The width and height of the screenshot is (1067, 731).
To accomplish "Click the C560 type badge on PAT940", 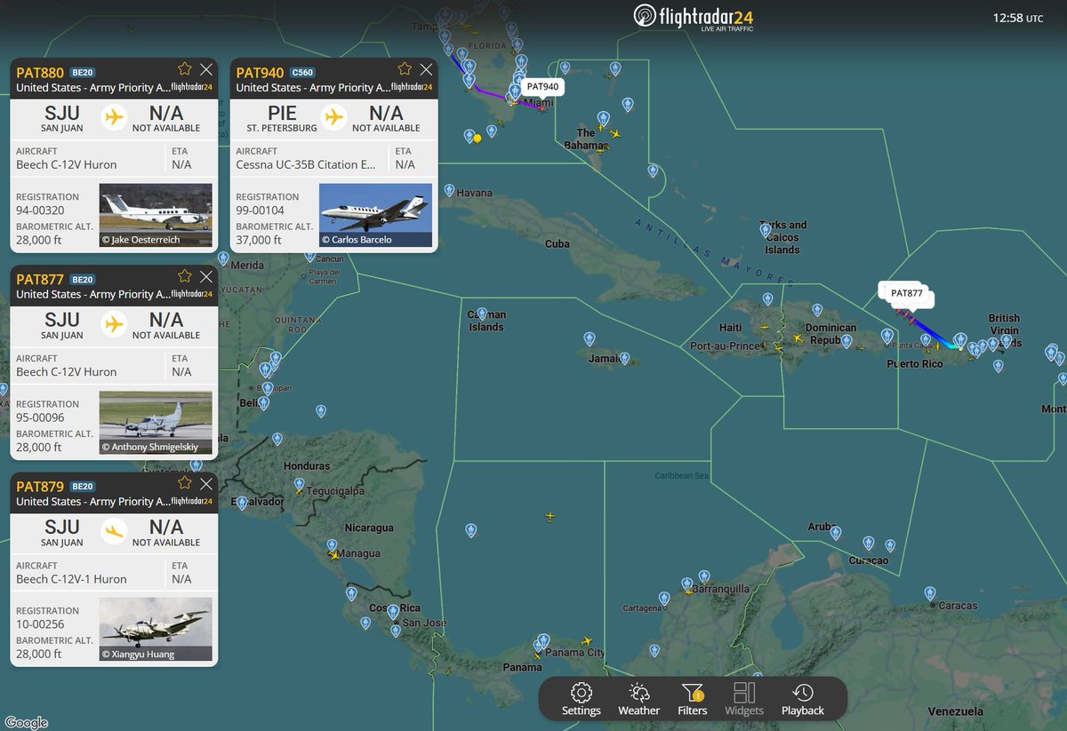I will [303, 72].
